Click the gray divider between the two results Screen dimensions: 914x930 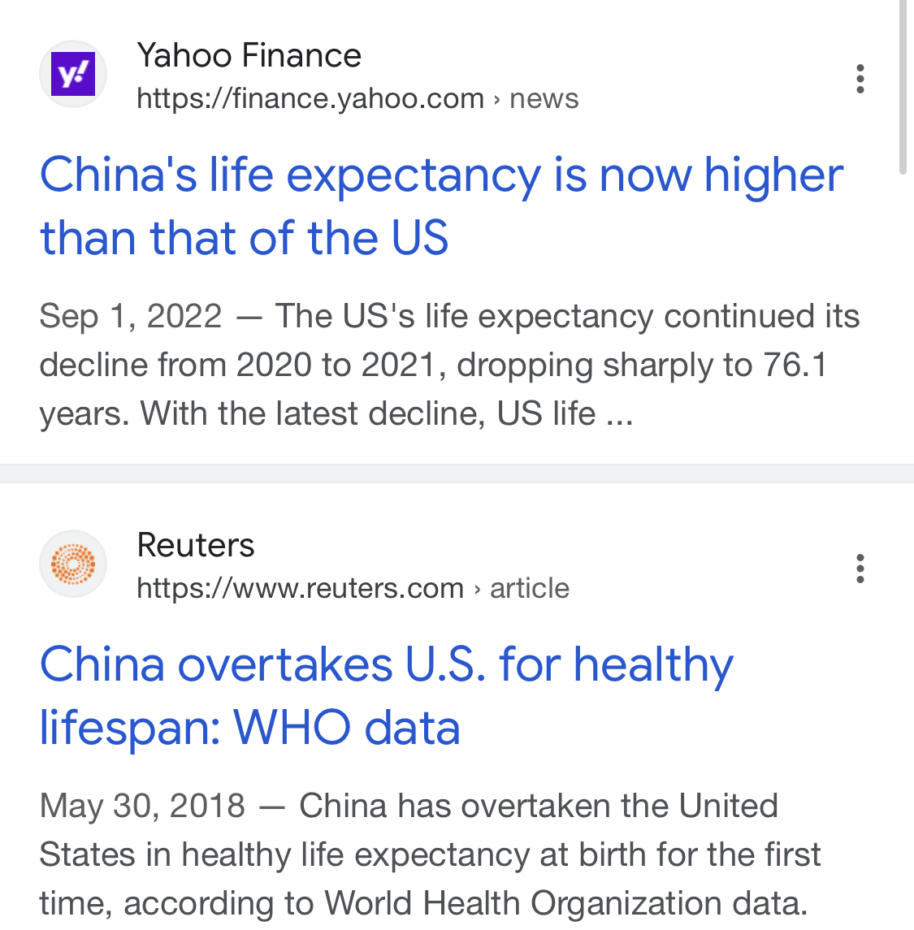tap(457, 474)
